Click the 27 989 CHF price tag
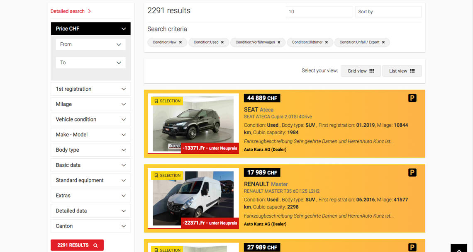This screenshot has height=252, width=473. pyautogui.click(x=262, y=247)
